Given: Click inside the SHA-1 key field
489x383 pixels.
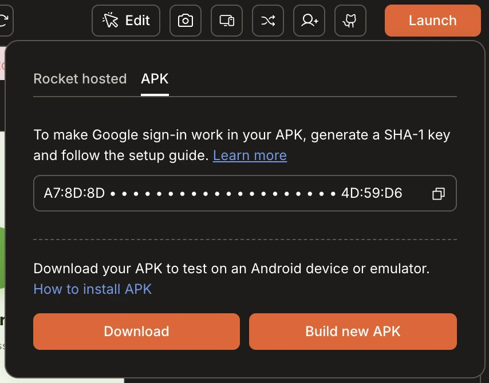Looking at the screenshot, I should [172, 193].
